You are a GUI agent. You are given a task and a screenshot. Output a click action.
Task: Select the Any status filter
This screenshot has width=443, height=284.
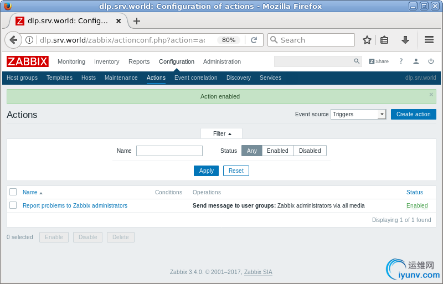[252, 151]
